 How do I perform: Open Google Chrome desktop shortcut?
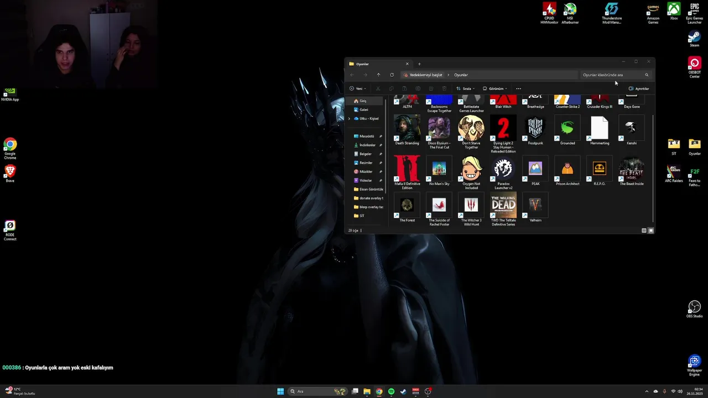coord(10,149)
